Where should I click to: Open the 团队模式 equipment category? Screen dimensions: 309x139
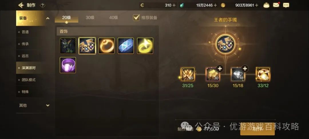click(29, 80)
